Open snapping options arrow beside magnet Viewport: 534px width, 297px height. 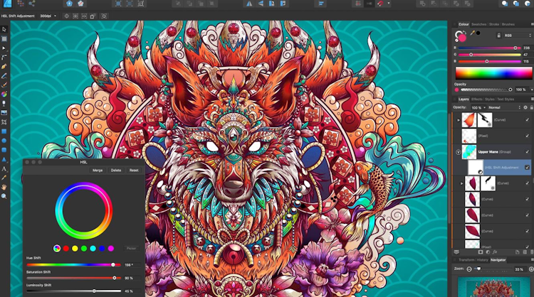389,4
